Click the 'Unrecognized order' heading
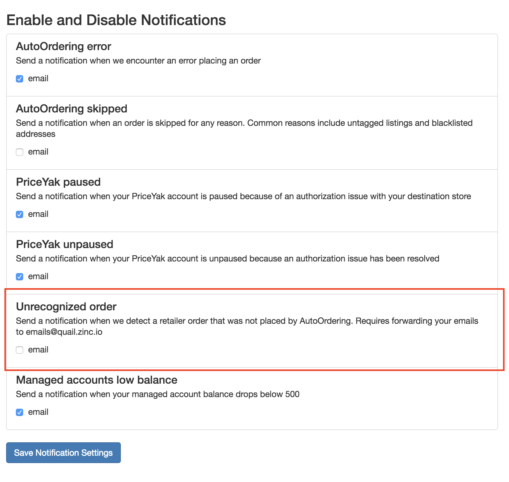Screen dimensions: 509x482 coord(66,307)
